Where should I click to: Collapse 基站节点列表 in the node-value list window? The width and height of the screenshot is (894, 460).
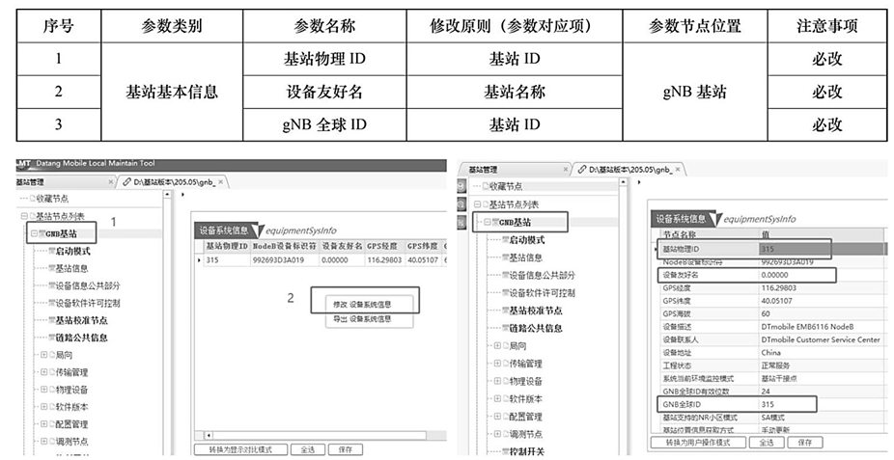(x=477, y=204)
